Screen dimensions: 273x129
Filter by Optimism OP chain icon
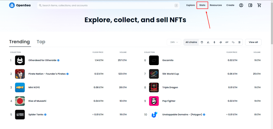pos(227,42)
